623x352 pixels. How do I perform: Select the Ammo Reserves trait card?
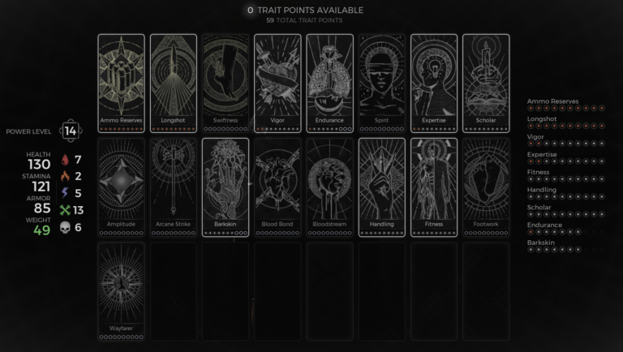coord(121,84)
